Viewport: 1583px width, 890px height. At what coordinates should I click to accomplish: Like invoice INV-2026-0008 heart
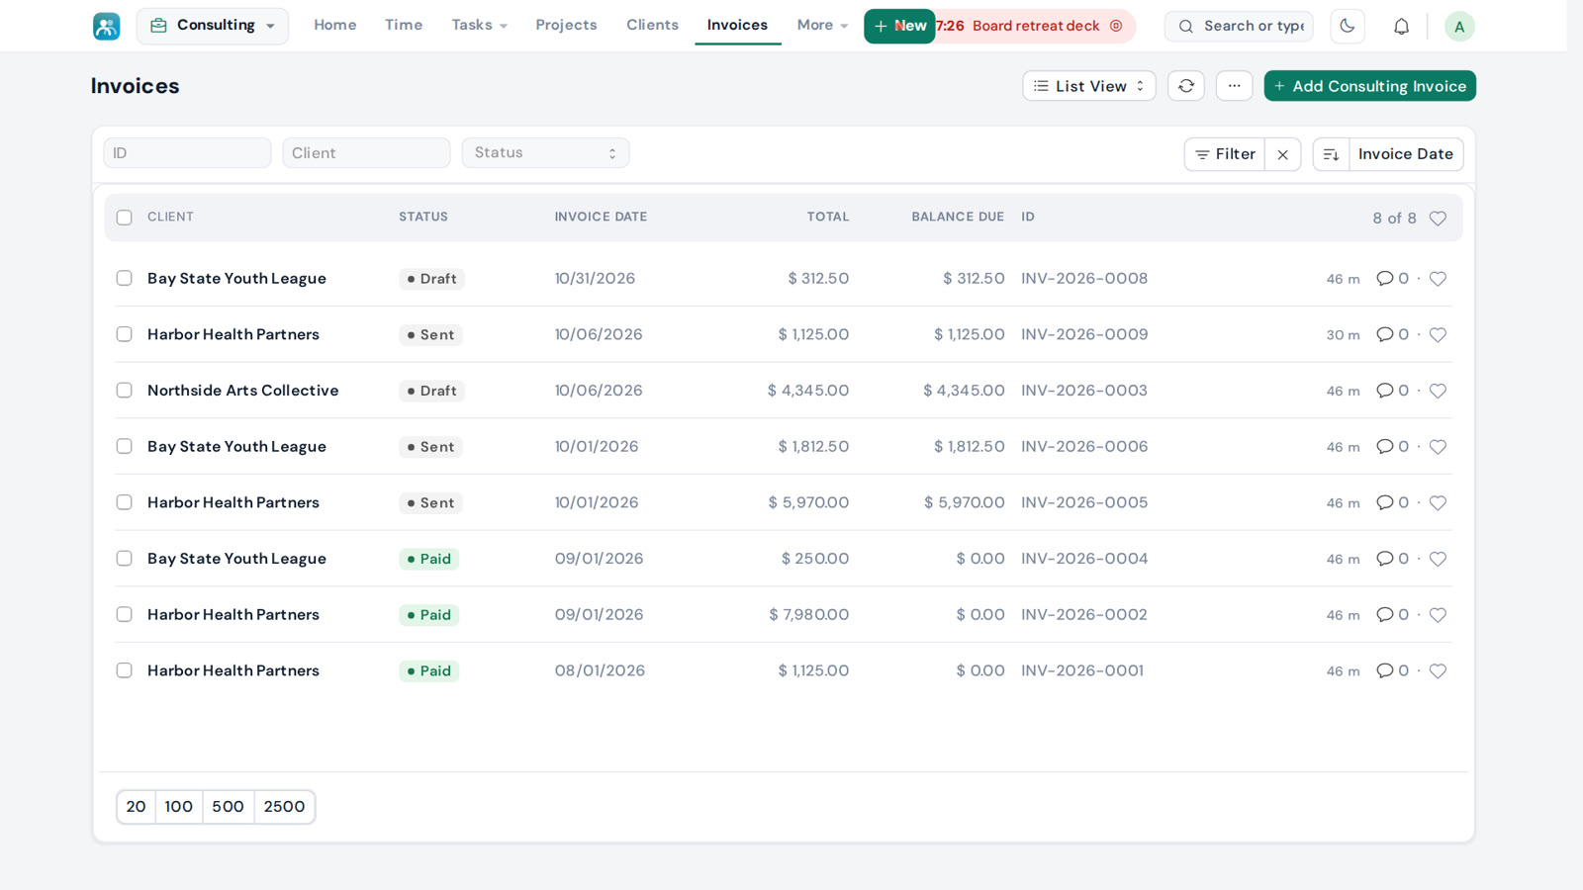1438,279
